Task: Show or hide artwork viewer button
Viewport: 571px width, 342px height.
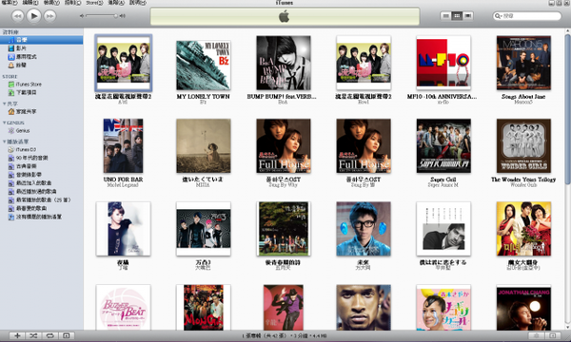Action: click(67, 335)
